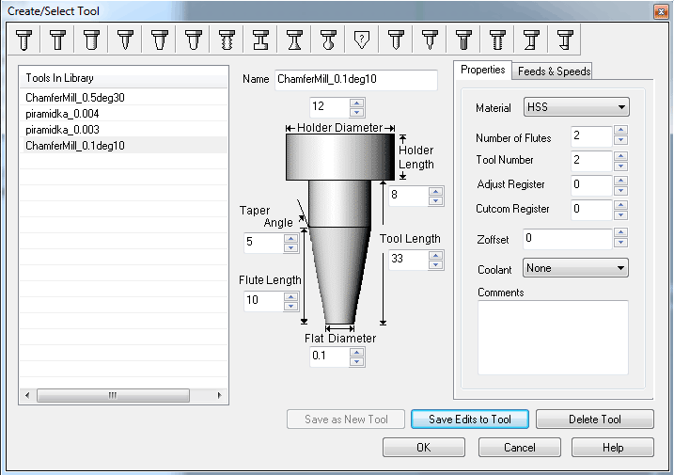Click the tools list horizontal scrollbar
The width and height of the screenshot is (674, 475).
point(113,396)
